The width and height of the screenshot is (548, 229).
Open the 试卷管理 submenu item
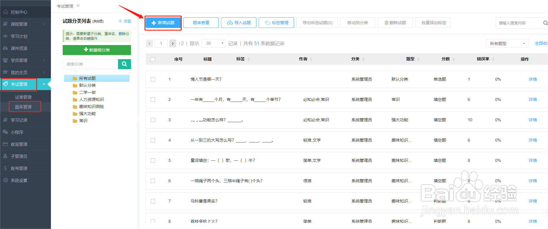(x=23, y=97)
